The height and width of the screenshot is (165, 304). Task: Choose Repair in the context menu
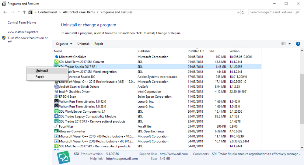pyautogui.click(x=47, y=76)
